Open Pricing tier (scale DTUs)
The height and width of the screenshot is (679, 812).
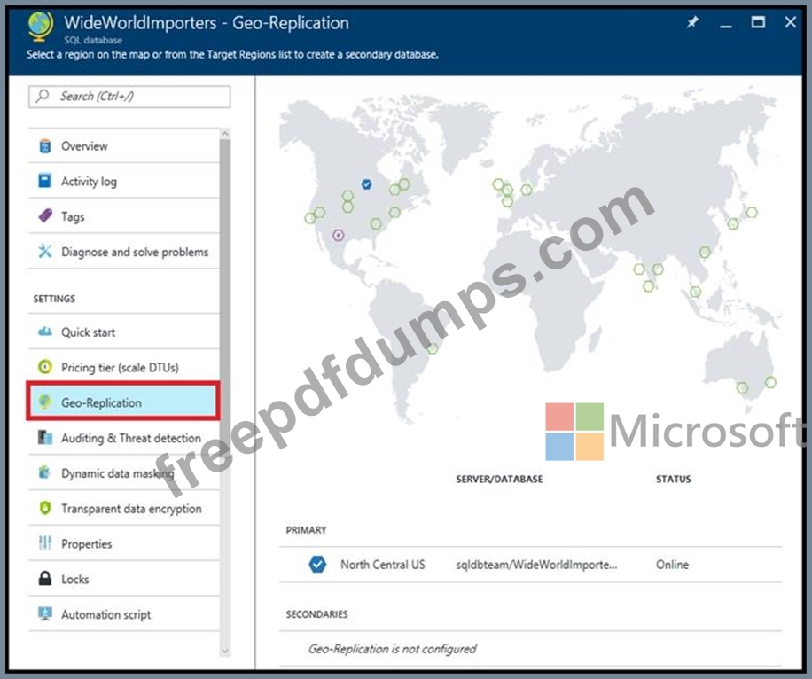[124, 367]
